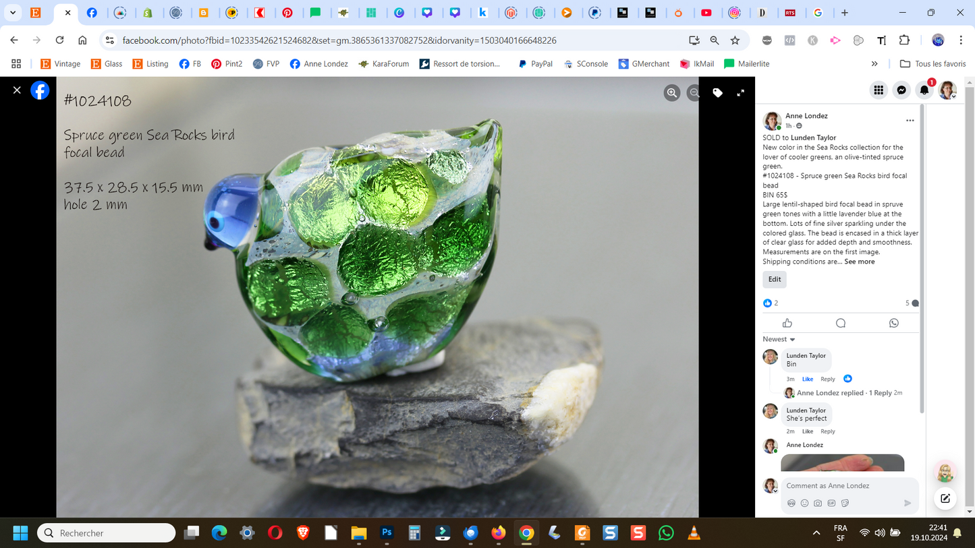975x548 pixels.
Task: Show hidden system tray icons
Action: 816,533
